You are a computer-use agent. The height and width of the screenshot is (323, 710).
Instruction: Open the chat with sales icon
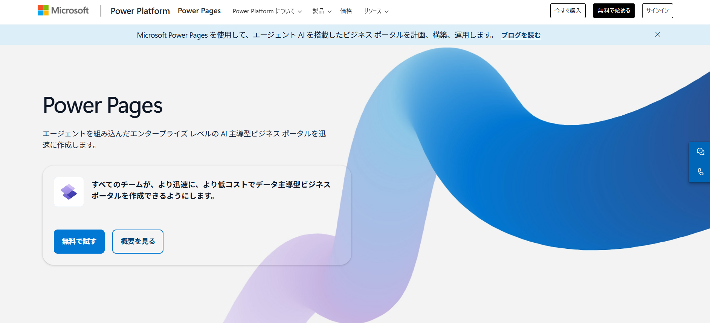(x=700, y=152)
